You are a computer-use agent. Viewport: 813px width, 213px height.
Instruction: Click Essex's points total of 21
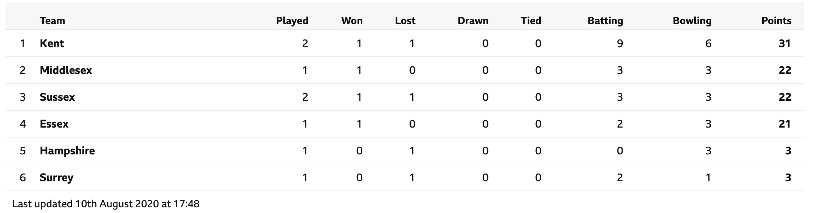(785, 124)
